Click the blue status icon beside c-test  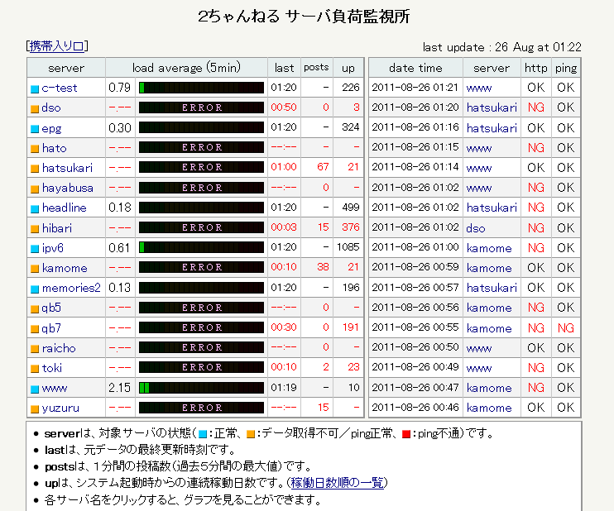pyautogui.click(x=35, y=88)
